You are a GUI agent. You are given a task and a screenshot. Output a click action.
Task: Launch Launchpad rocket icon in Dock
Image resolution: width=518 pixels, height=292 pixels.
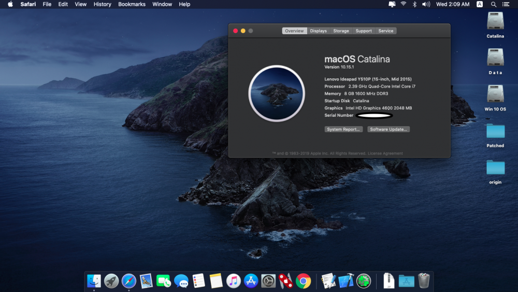(111, 281)
